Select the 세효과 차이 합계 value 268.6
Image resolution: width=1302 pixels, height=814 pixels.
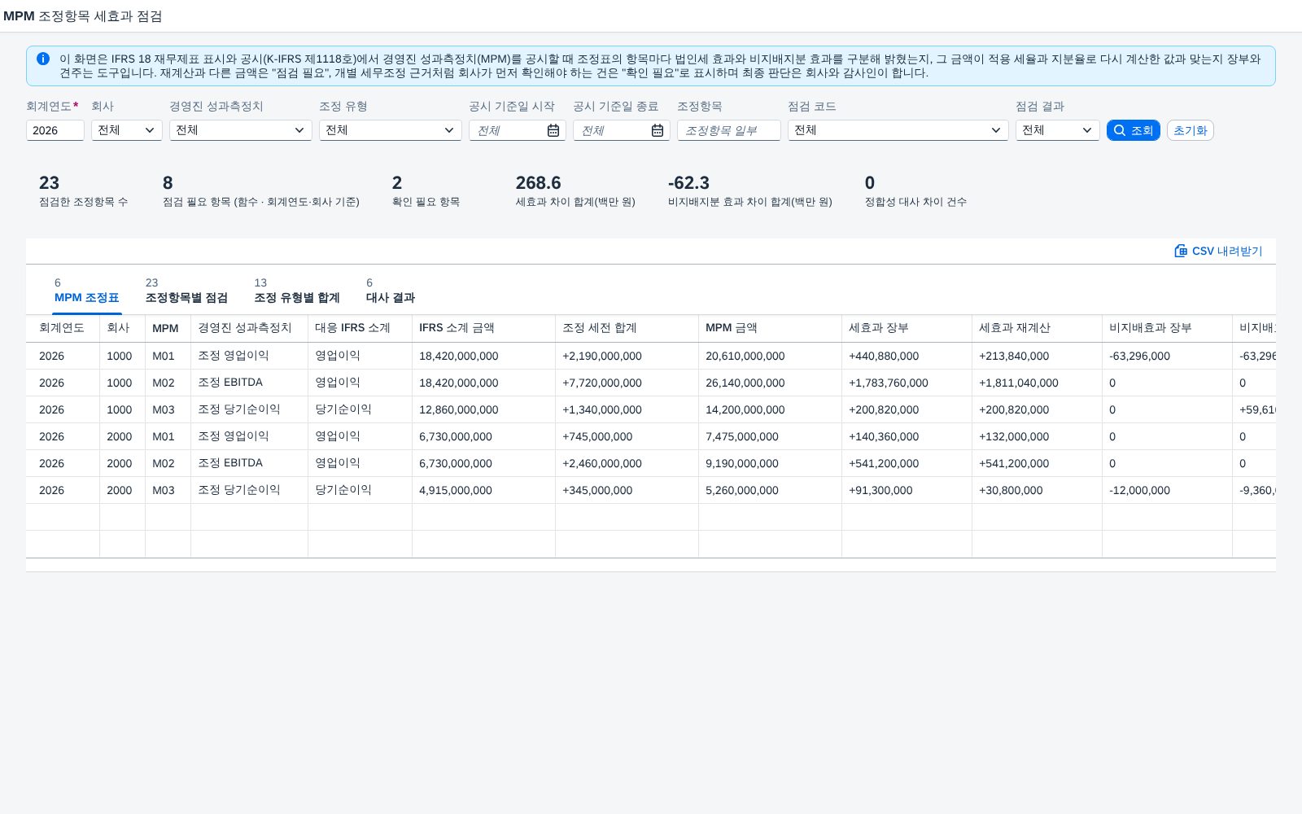click(x=538, y=183)
